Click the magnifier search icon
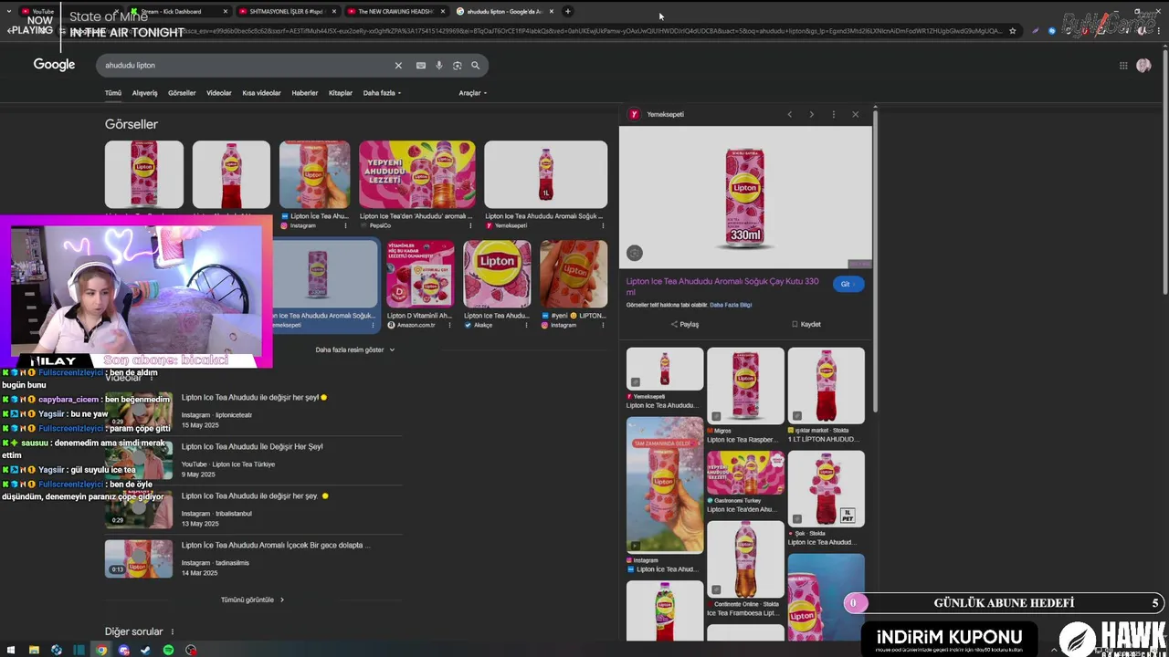 click(475, 66)
